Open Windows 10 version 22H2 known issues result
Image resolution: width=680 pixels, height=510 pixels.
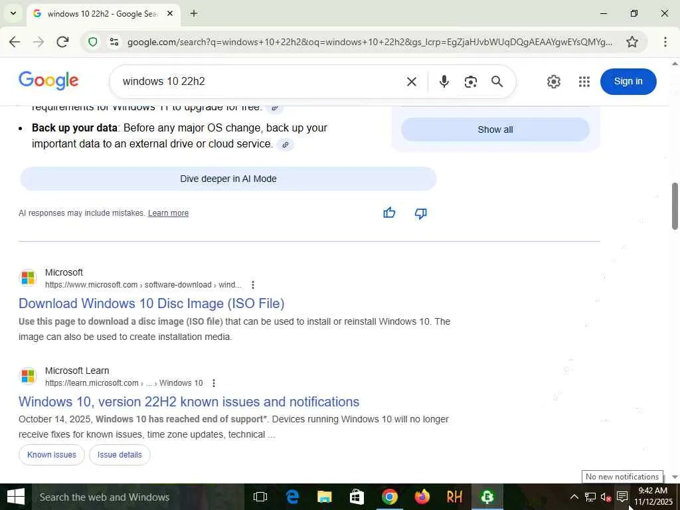[x=189, y=402]
